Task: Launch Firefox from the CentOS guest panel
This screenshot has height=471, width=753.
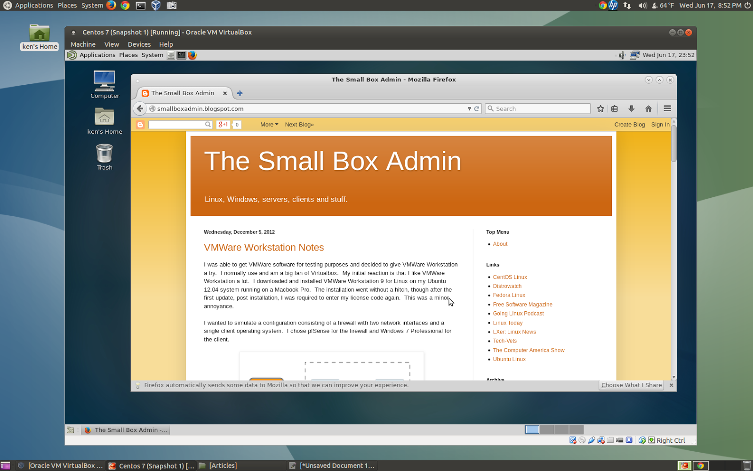Action: tap(192, 55)
